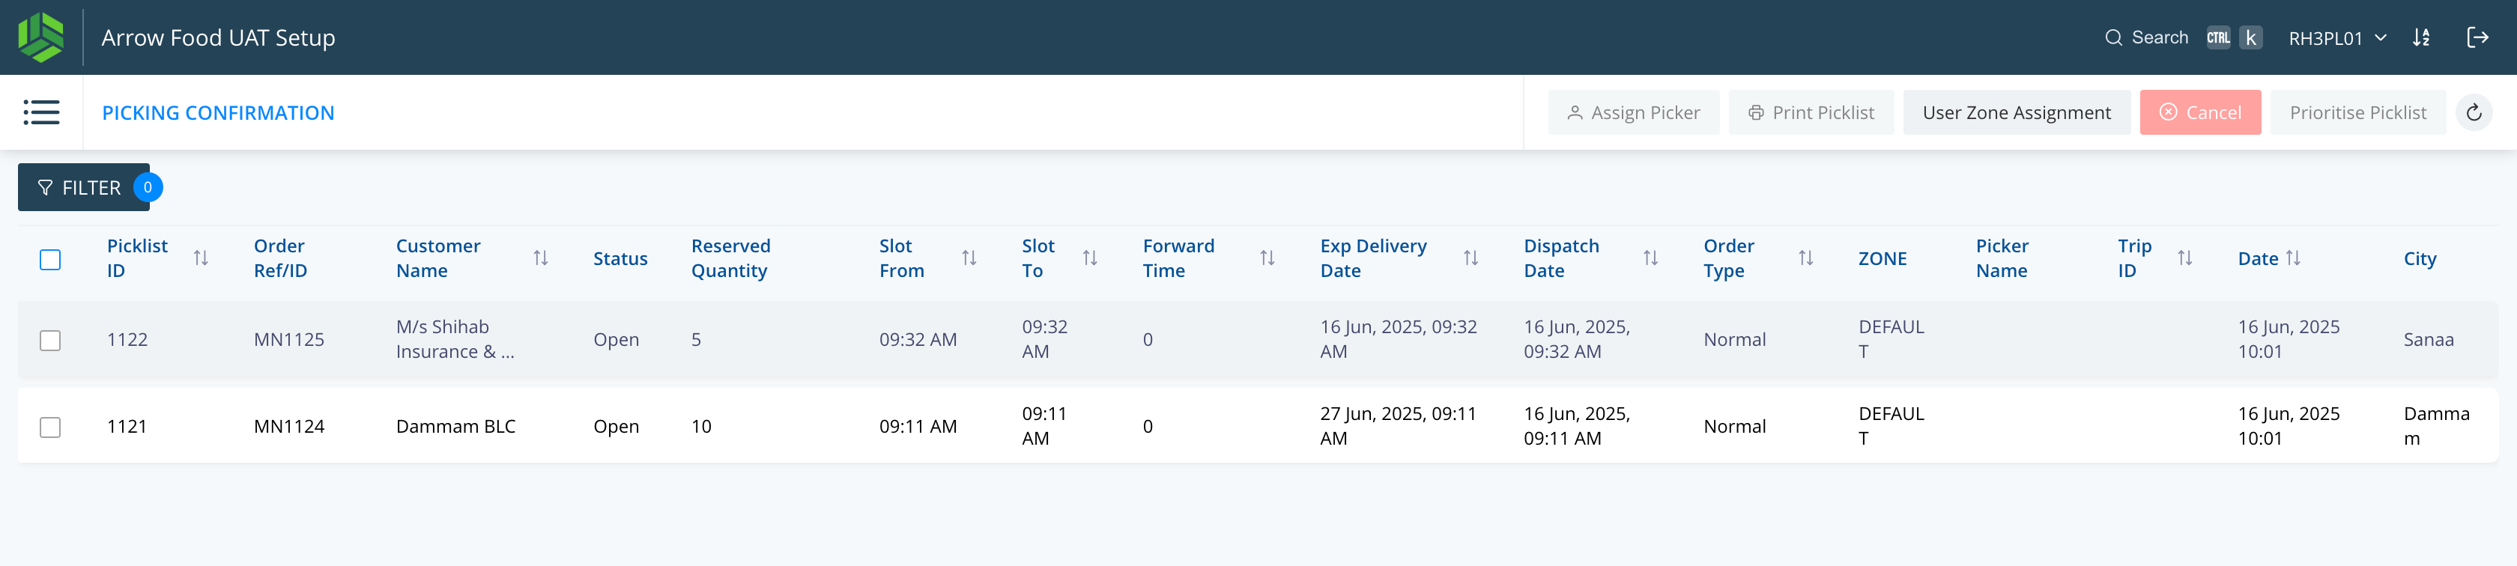Click the A-Z sort icon in header

pos(2420,37)
